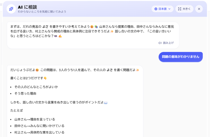210x137 pixels.
Task: Click the globe icon in language selector
Action: tap(156, 9)
